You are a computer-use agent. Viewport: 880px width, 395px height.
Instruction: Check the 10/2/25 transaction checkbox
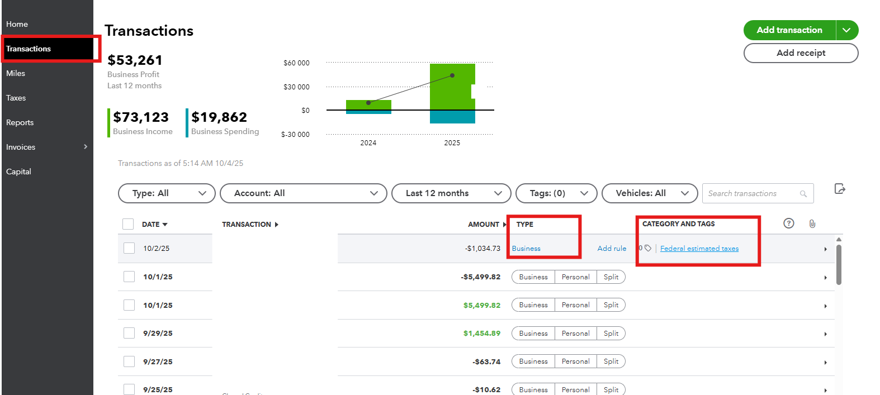[x=129, y=248]
